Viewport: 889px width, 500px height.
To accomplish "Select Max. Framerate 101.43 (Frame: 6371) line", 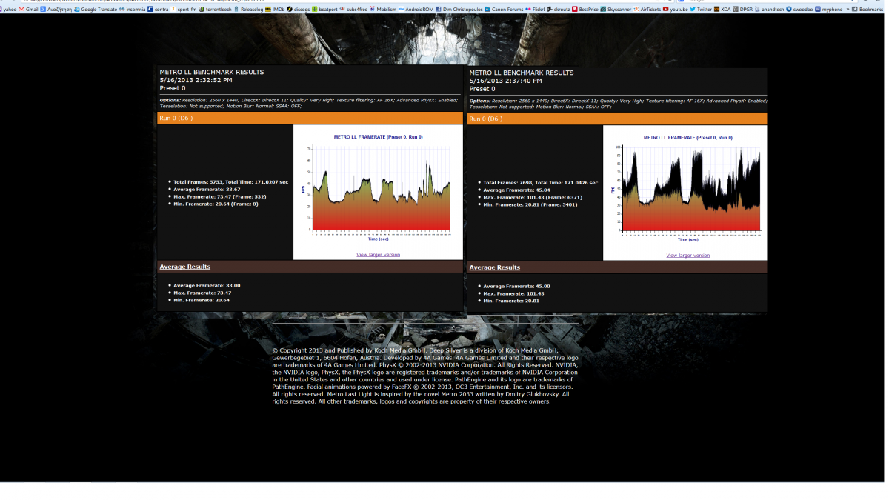I will click(532, 197).
